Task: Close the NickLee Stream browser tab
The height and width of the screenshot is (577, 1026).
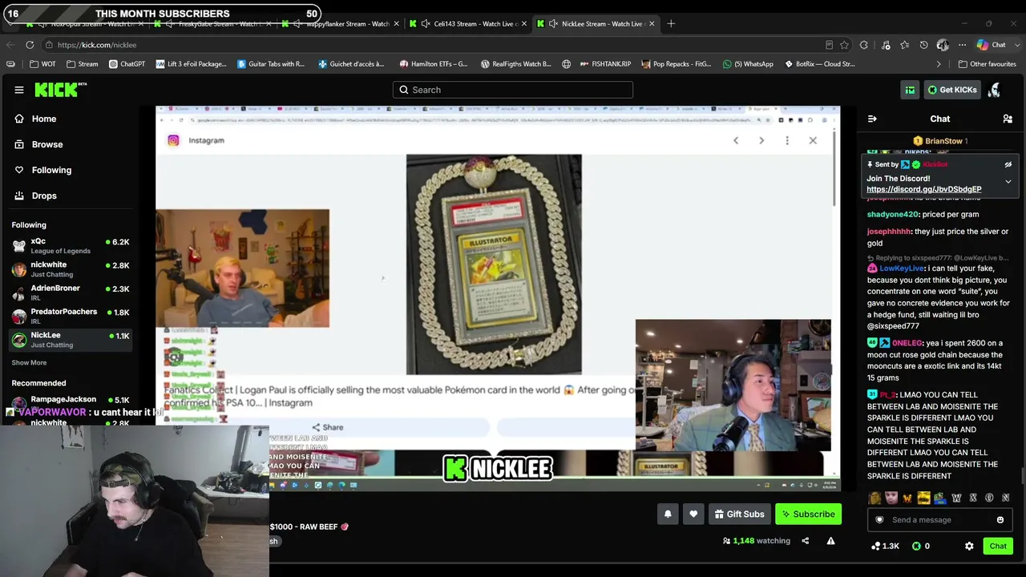Action: (x=652, y=23)
